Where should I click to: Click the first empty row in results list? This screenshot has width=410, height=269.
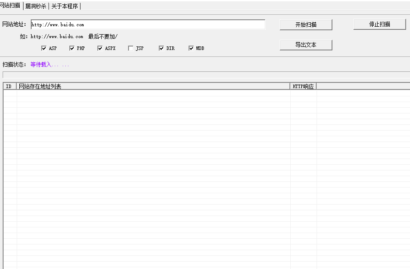tap(153, 93)
